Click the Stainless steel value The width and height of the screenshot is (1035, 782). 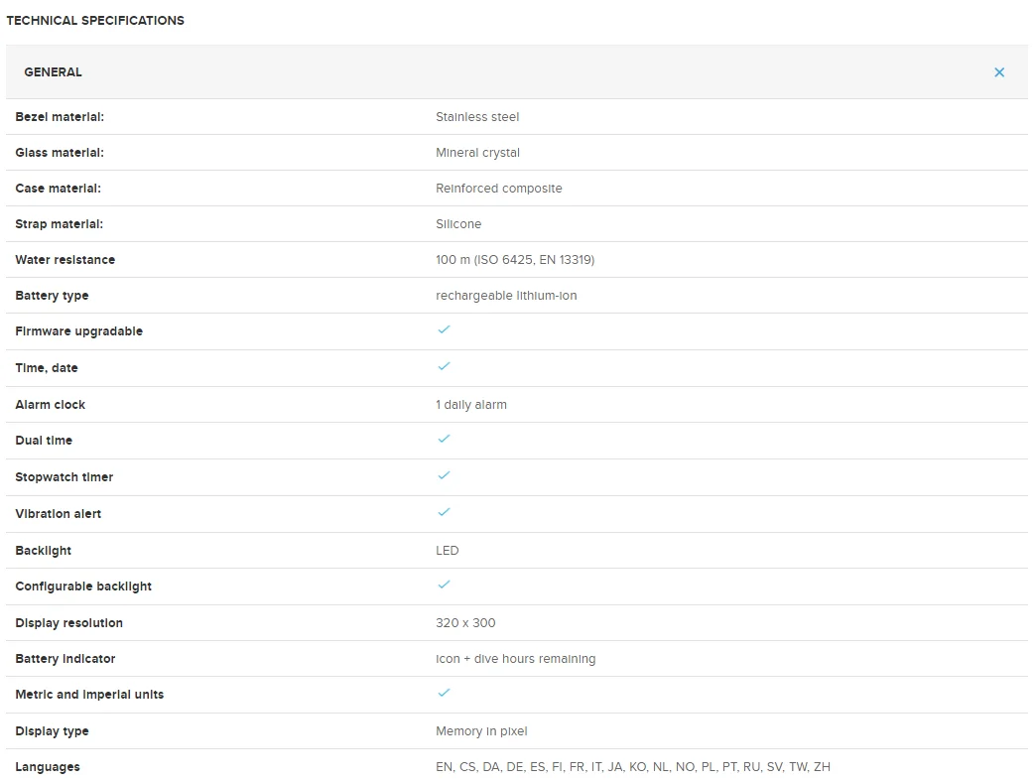[477, 117]
